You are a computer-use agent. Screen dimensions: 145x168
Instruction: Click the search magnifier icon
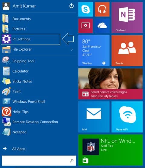click(72, 160)
